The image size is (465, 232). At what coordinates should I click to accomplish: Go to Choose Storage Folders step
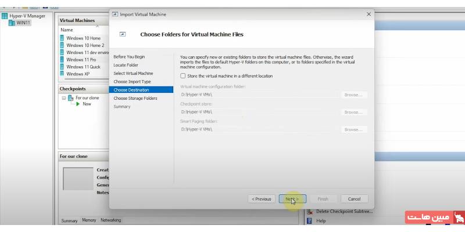point(135,98)
